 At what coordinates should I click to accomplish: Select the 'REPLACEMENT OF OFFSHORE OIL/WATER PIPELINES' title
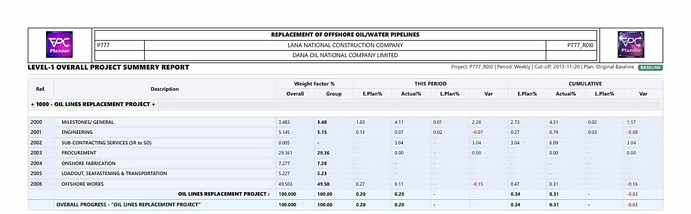click(345, 34)
